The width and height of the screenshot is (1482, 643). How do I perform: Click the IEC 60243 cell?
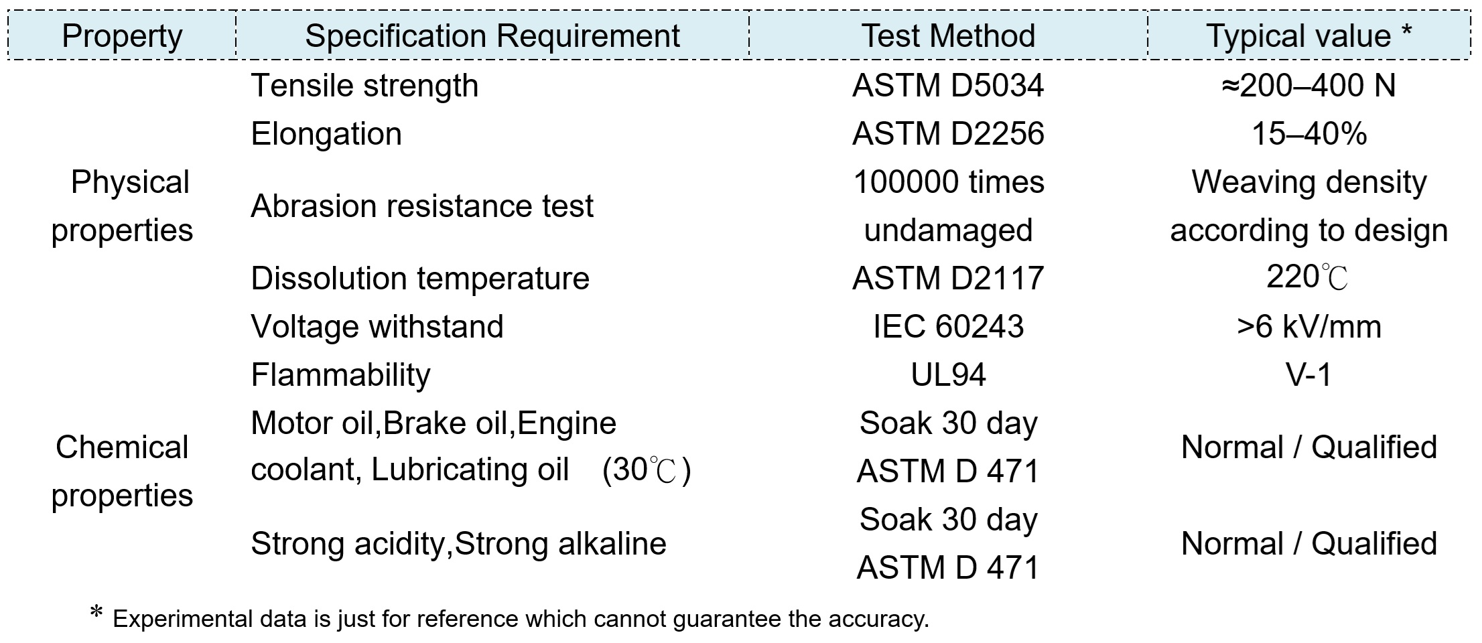click(948, 327)
